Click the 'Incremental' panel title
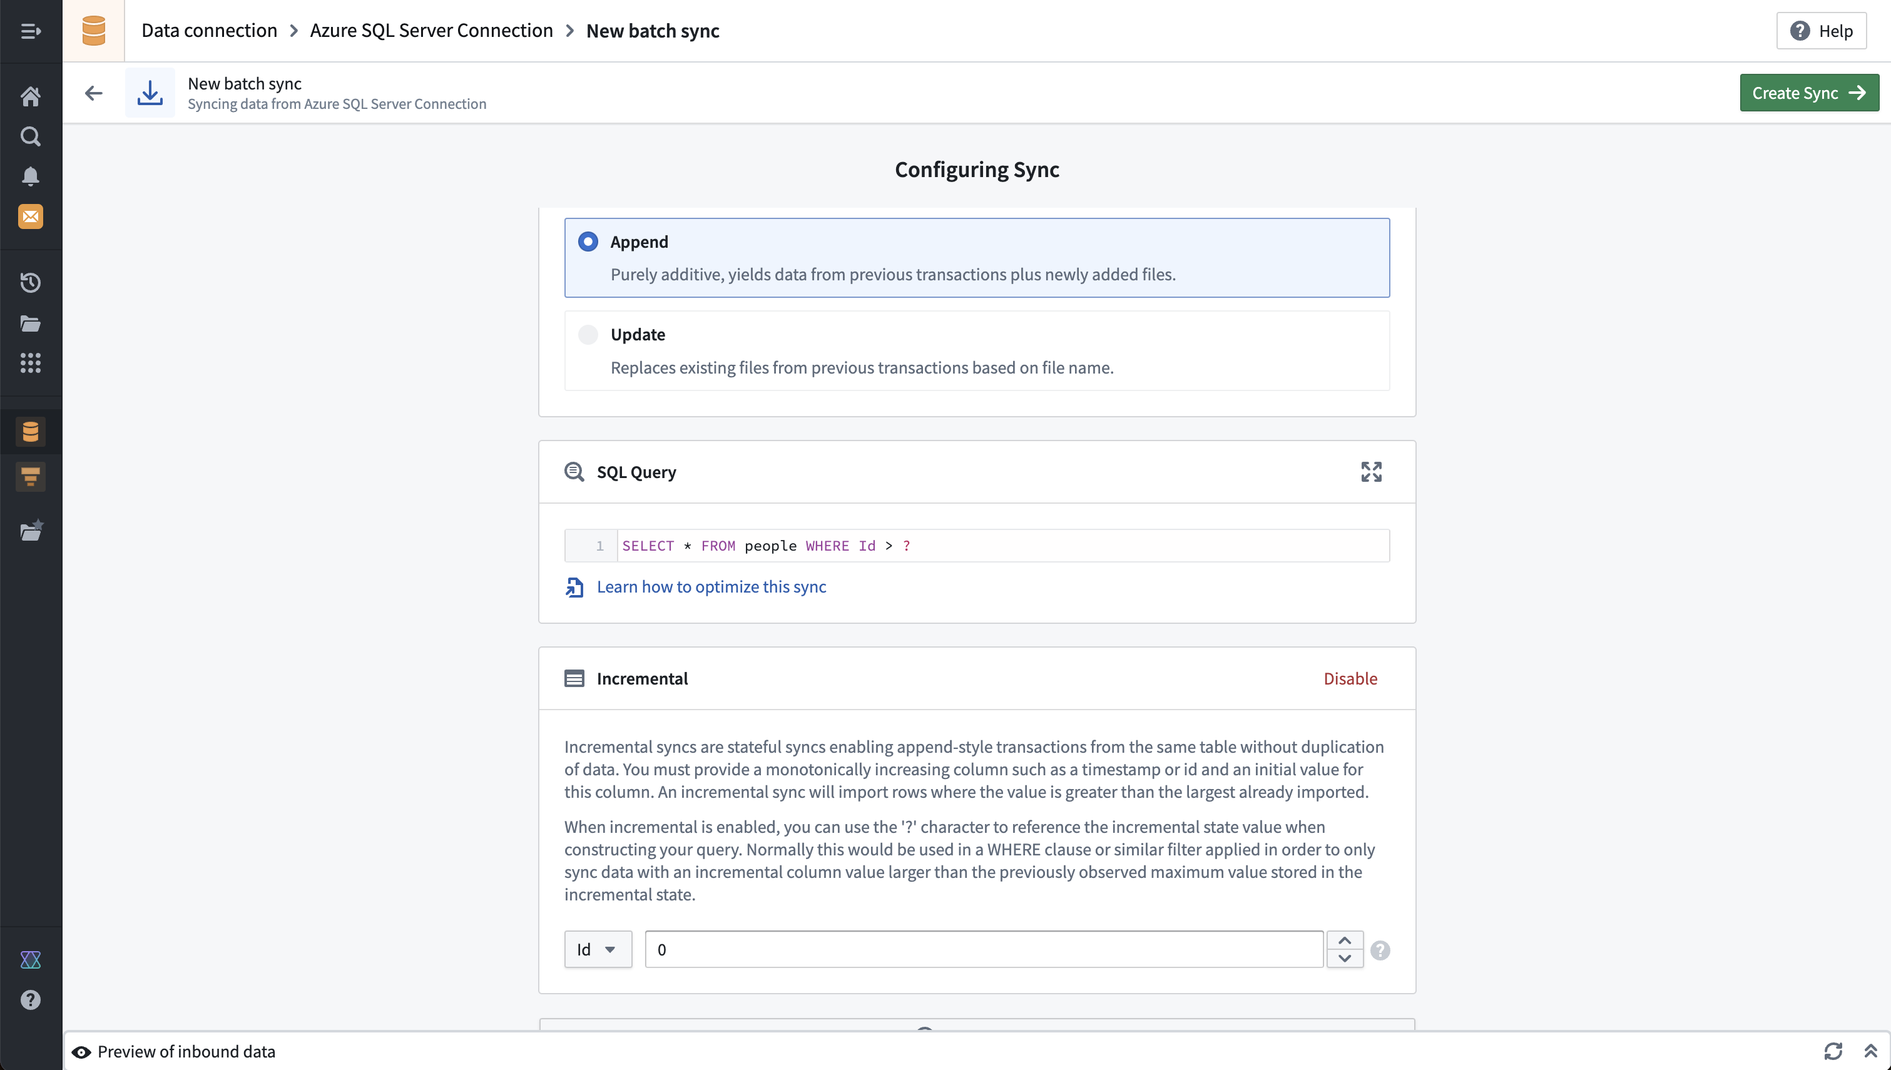Image resolution: width=1891 pixels, height=1070 pixels. tap(642, 678)
